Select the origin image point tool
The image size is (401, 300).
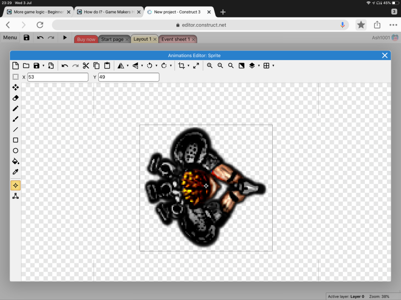click(x=16, y=185)
